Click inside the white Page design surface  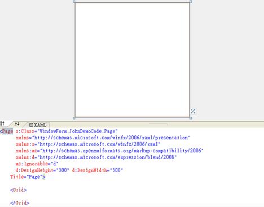[x=133, y=60]
